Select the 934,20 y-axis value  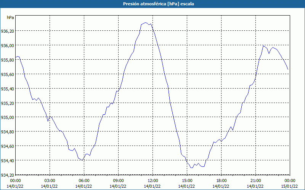coord(7,175)
